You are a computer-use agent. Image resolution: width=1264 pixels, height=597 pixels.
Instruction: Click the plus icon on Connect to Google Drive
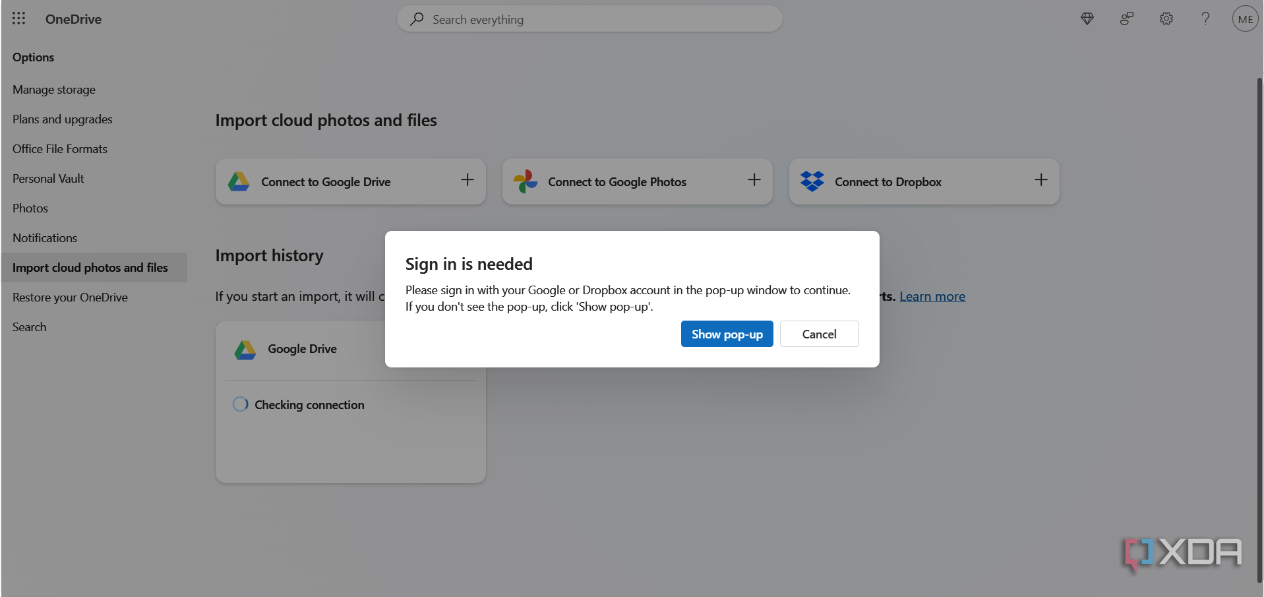pos(467,180)
